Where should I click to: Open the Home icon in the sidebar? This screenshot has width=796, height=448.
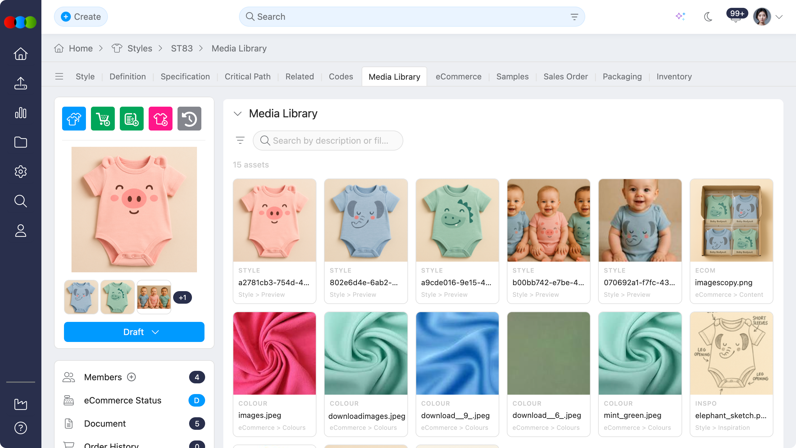click(x=21, y=54)
